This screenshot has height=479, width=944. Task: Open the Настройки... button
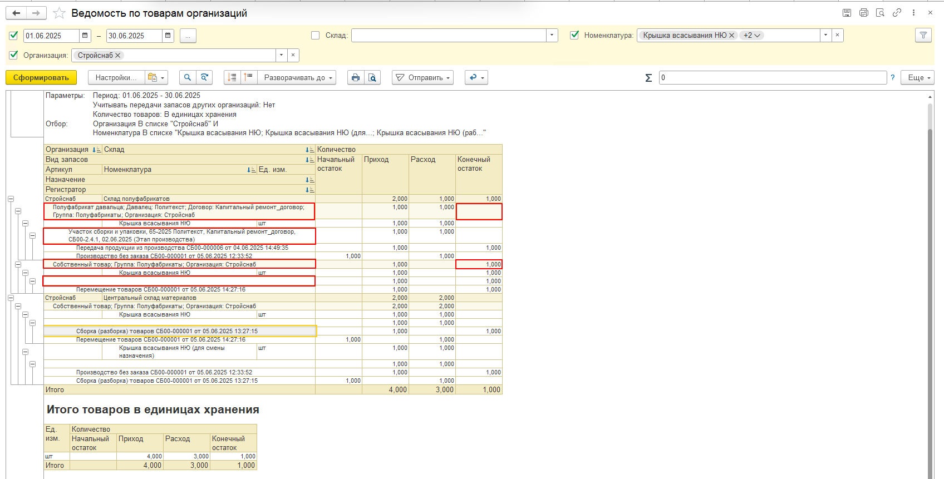(116, 78)
